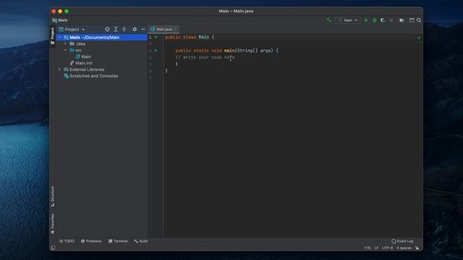Viewport: 463px width, 260px height.
Task: Collapse the src folder
Action: tap(66, 50)
